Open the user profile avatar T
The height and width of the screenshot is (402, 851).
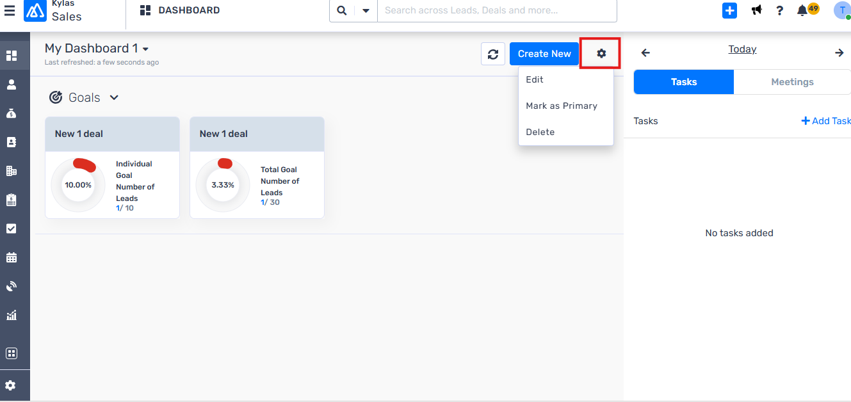(842, 10)
